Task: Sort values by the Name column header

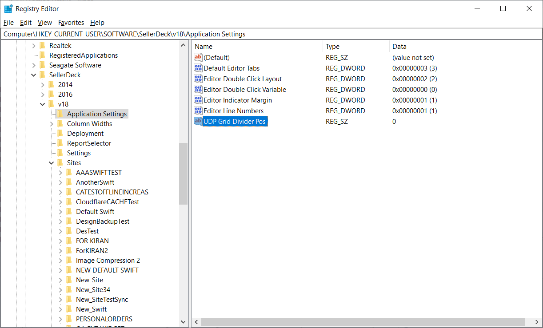Action: click(x=258, y=47)
